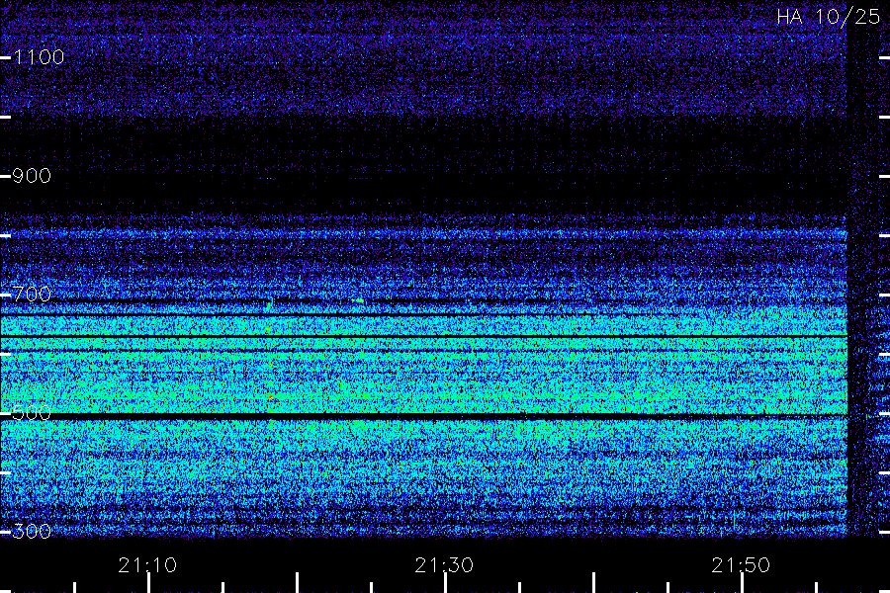Click the 900 frequency axis label
890x593 pixels.
tap(32, 176)
